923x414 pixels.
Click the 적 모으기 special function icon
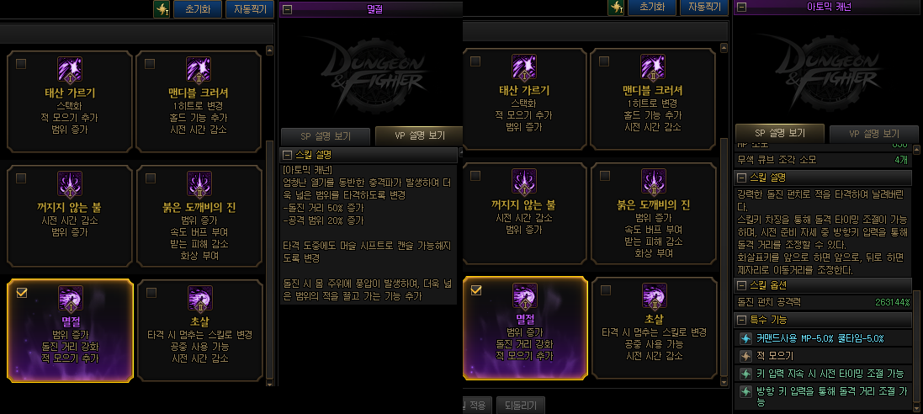pyautogui.click(x=745, y=356)
